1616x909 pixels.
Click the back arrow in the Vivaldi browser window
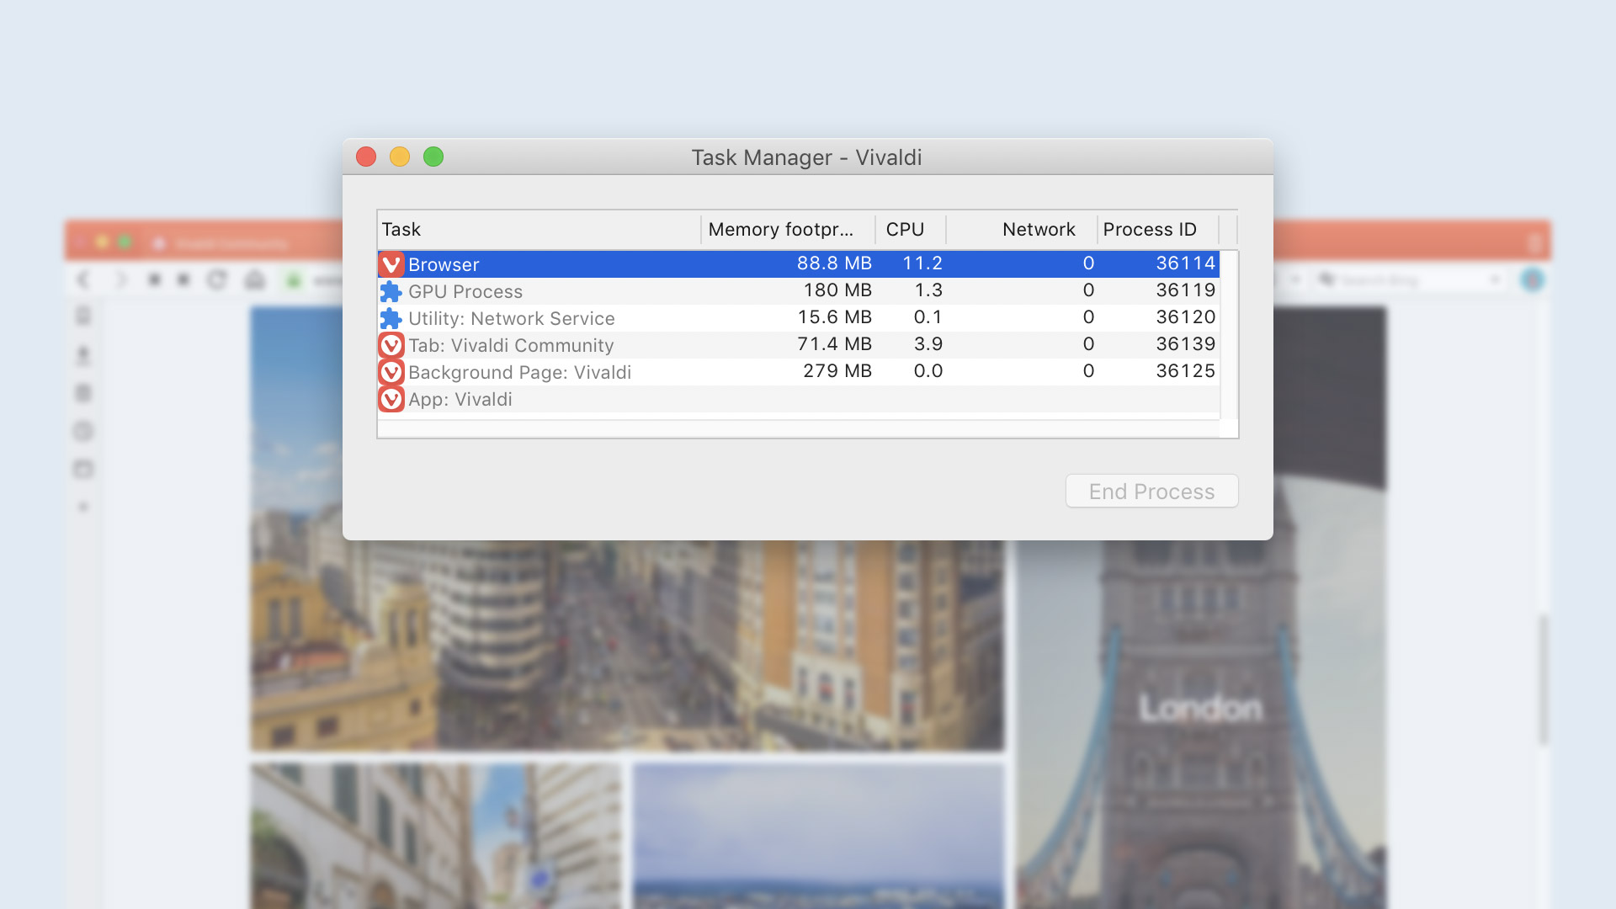[82, 279]
